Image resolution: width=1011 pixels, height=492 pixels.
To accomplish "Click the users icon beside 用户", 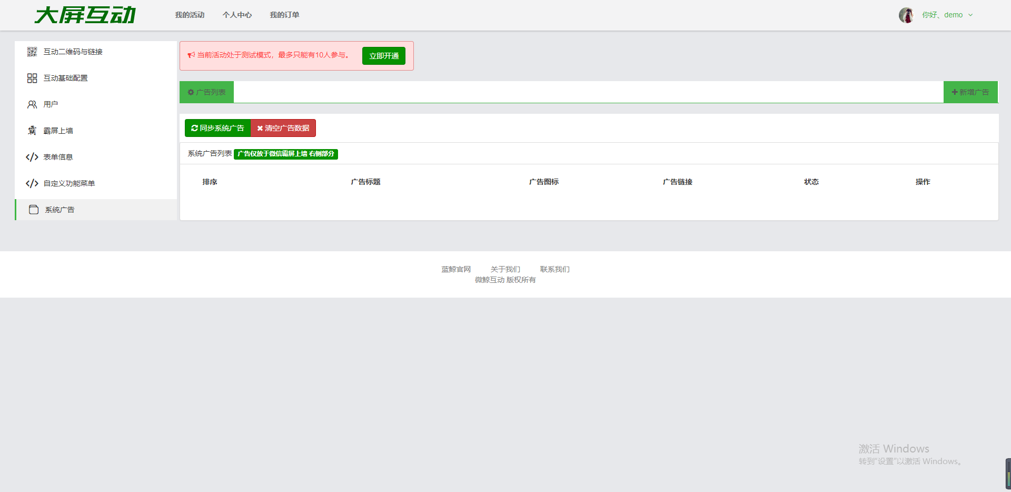I will 32,104.
